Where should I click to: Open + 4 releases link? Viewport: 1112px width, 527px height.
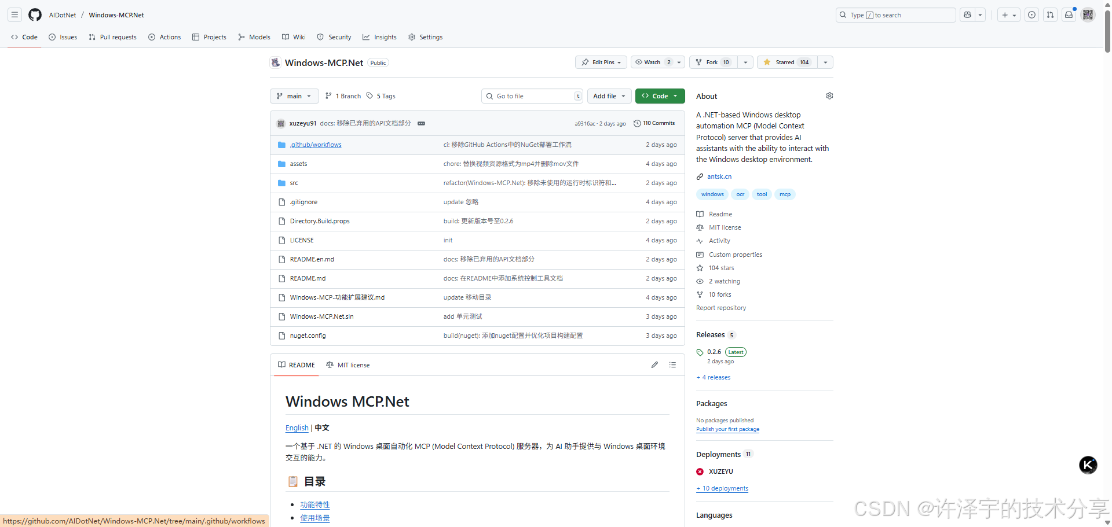pos(714,377)
